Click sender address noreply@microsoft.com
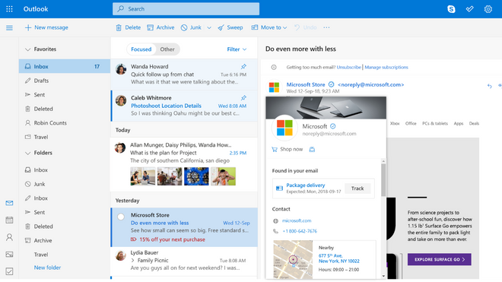Screen dimensions: 502x282 pos(370,85)
